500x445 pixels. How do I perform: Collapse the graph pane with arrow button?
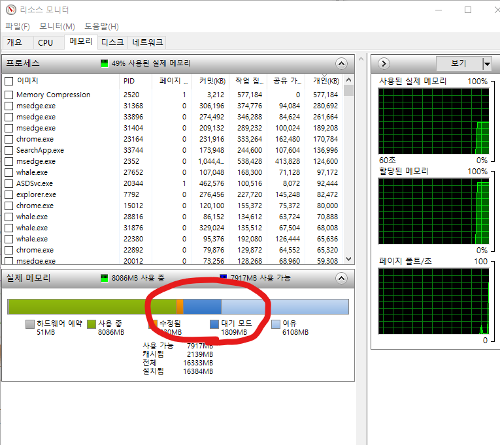click(384, 64)
